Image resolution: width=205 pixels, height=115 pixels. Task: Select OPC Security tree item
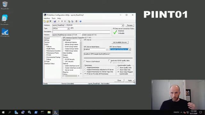coord(69,61)
